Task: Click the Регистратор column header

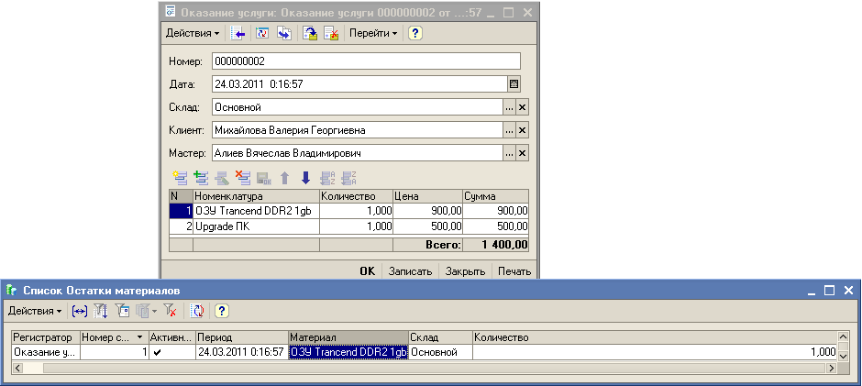Action: click(x=46, y=337)
